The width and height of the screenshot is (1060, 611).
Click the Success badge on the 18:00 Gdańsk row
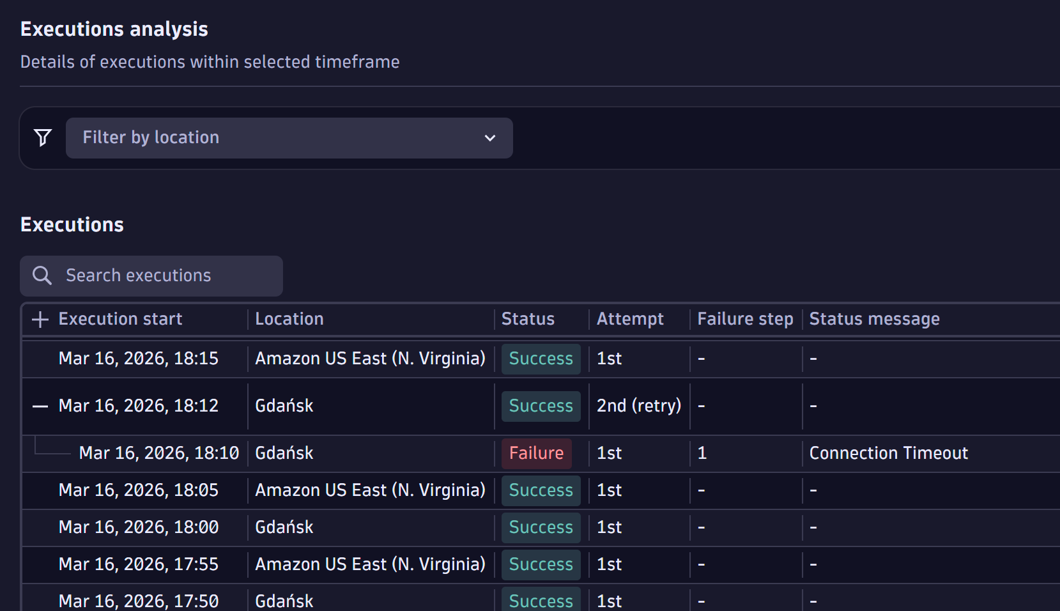tap(541, 527)
